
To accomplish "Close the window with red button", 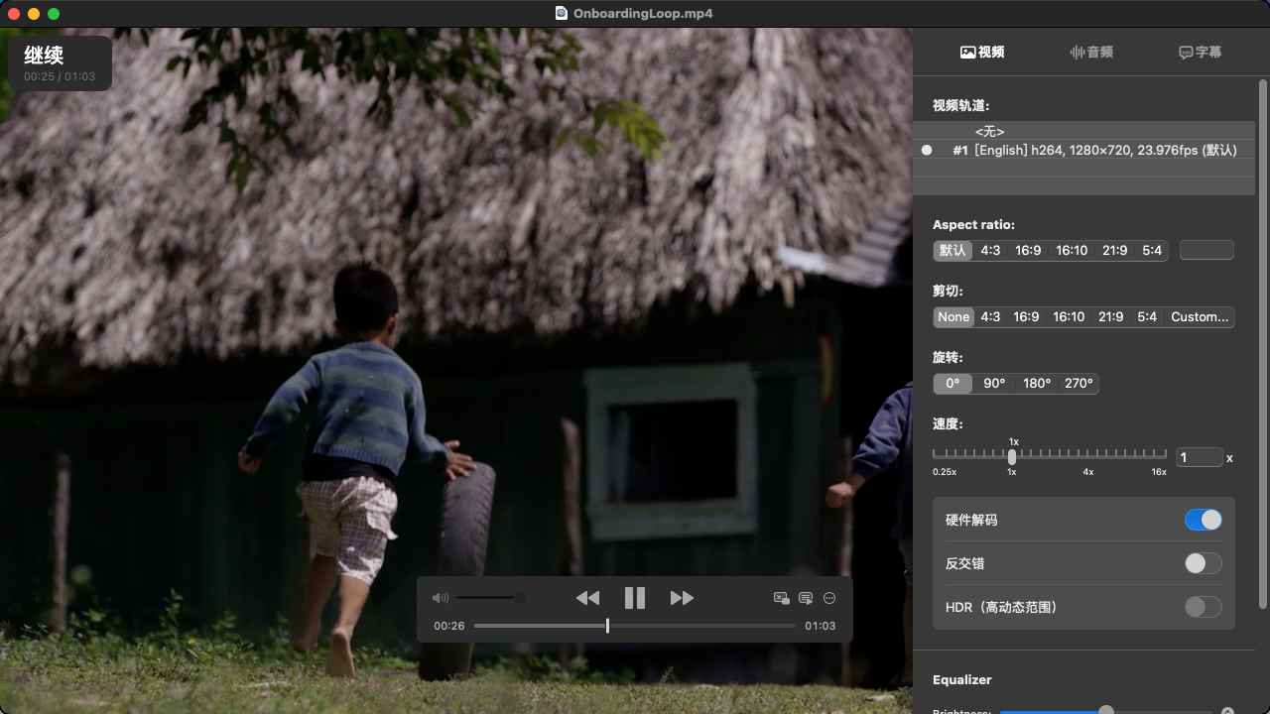I will [x=14, y=14].
